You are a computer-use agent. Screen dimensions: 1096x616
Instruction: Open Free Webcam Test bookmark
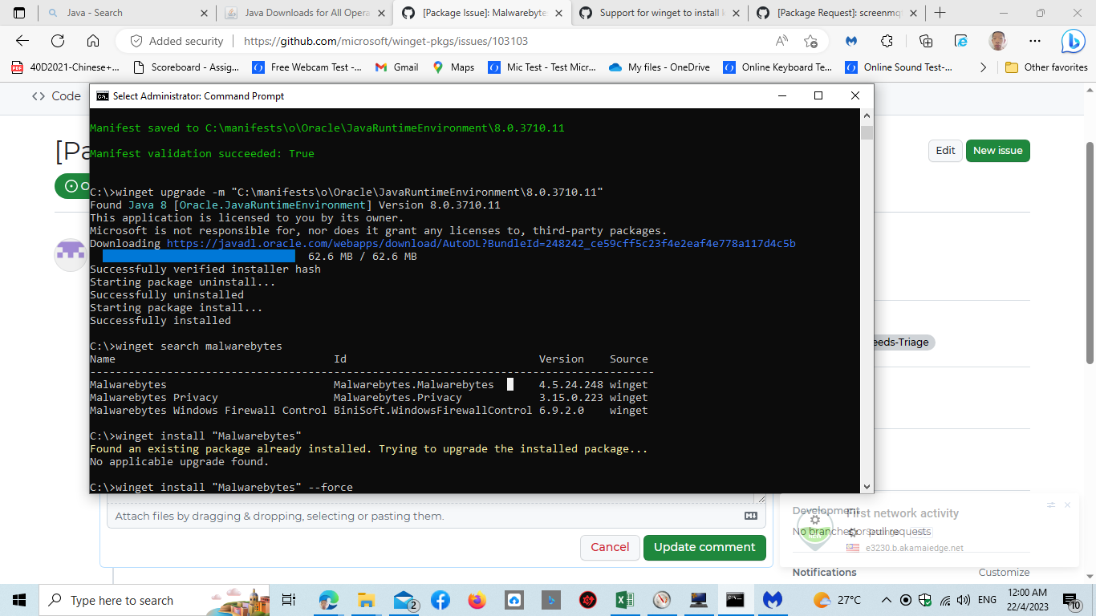click(x=306, y=67)
